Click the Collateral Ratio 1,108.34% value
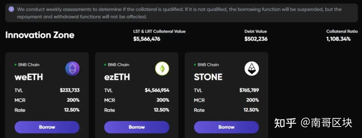Image resolution: width=362 pixels, height=138 pixels. click(x=338, y=39)
